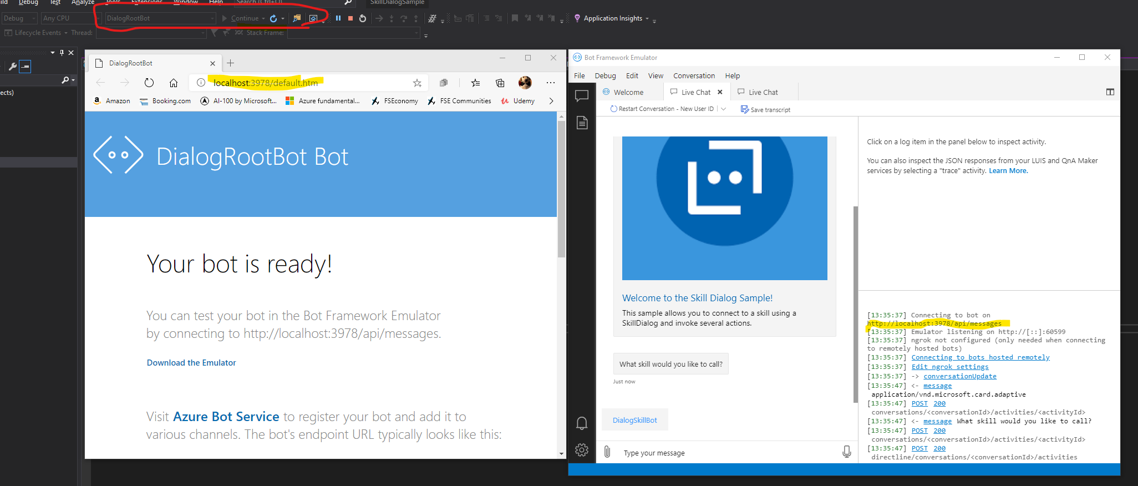Open the emulator Resources document icon
The height and width of the screenshot is (486, 1138).
pos(582,123)
